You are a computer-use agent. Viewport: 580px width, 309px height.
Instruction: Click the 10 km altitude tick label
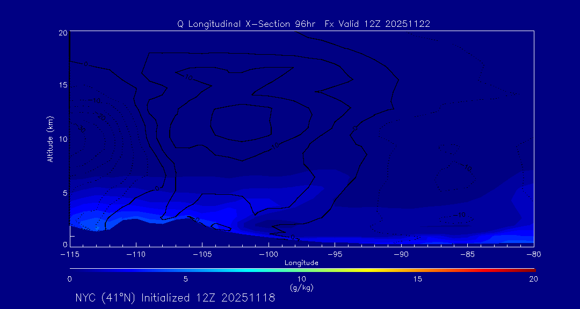[62, 139]
